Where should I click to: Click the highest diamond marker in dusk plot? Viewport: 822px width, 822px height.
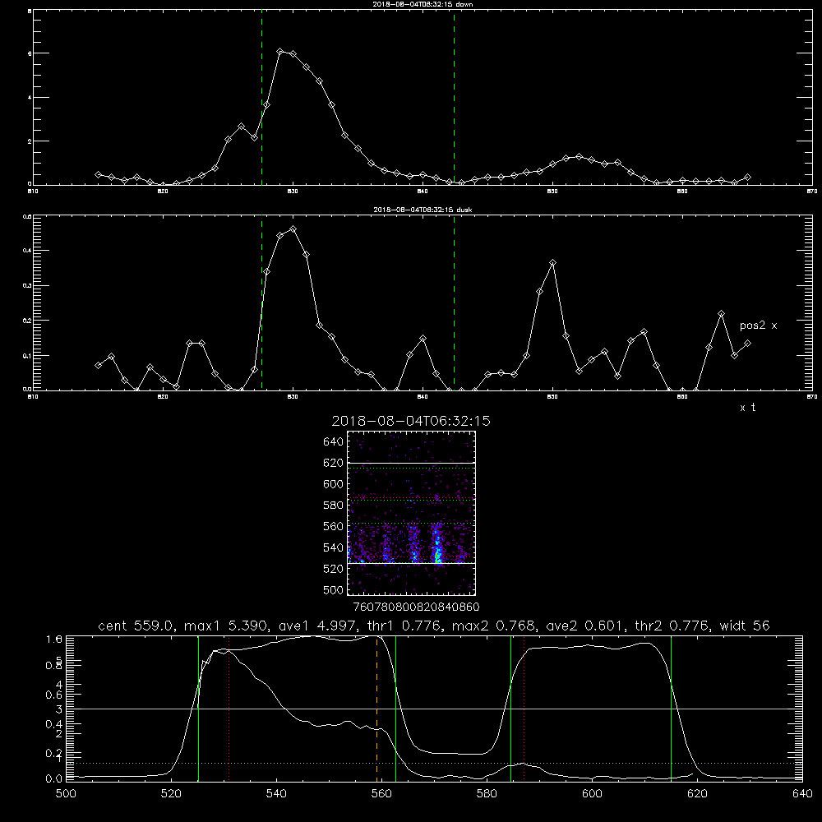[293, 229]
